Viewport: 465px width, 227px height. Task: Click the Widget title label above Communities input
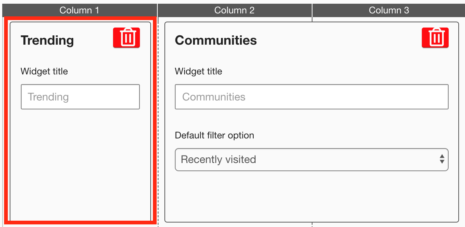pyautogui.click(x=198, y=71)
